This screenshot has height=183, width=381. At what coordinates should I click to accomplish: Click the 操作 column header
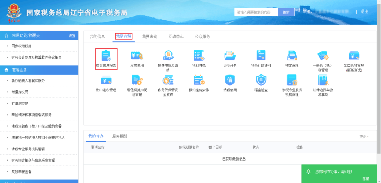300,147
